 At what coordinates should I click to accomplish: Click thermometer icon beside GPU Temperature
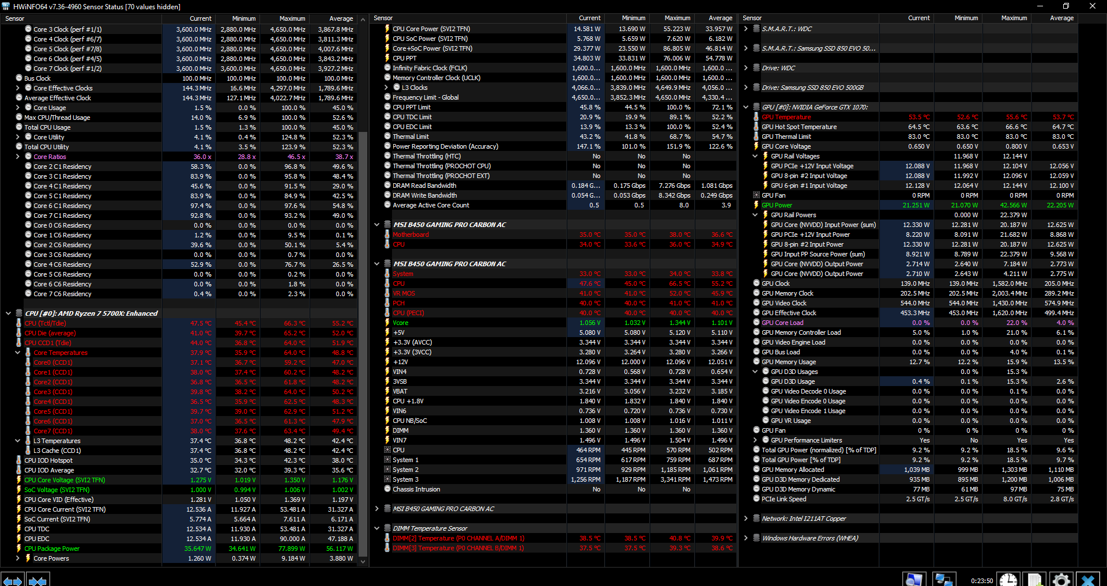point(756,117)
